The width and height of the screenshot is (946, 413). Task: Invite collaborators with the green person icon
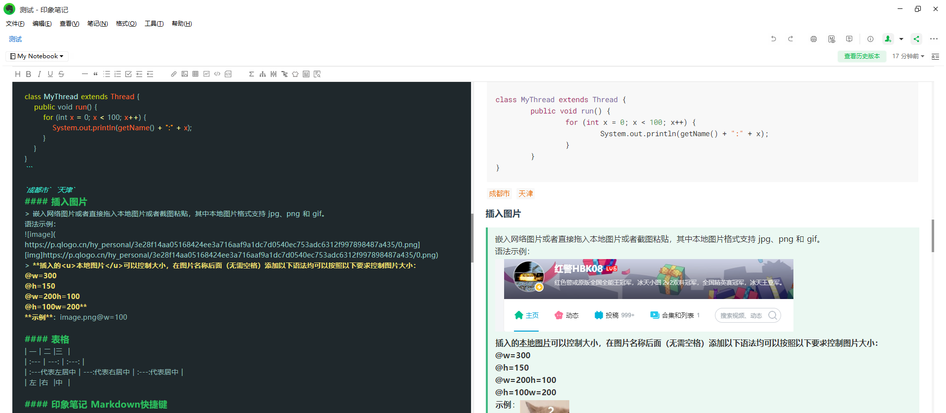pos(888,39)
